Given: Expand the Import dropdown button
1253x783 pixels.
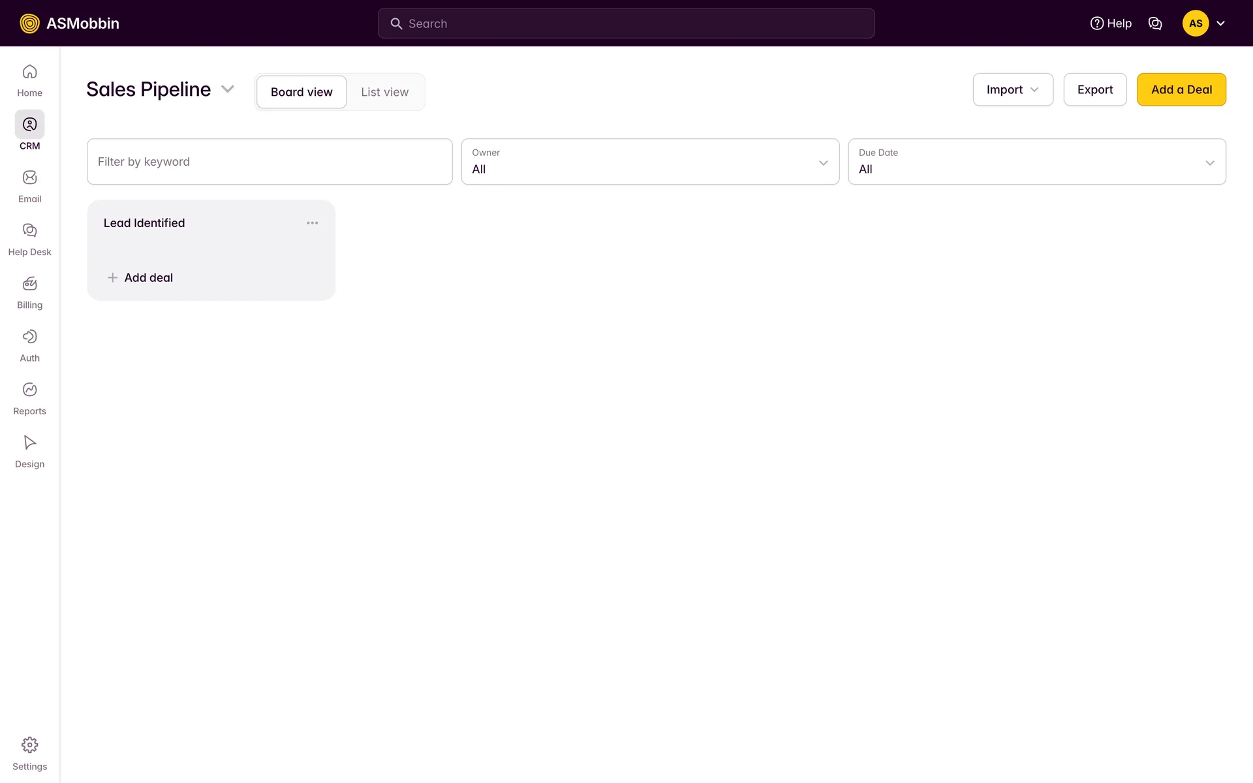Looking at the screenshot, I should coord(1012,90).
